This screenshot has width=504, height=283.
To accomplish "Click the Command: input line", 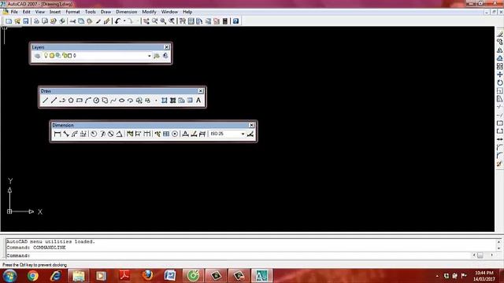I will (x=238, y=255).
